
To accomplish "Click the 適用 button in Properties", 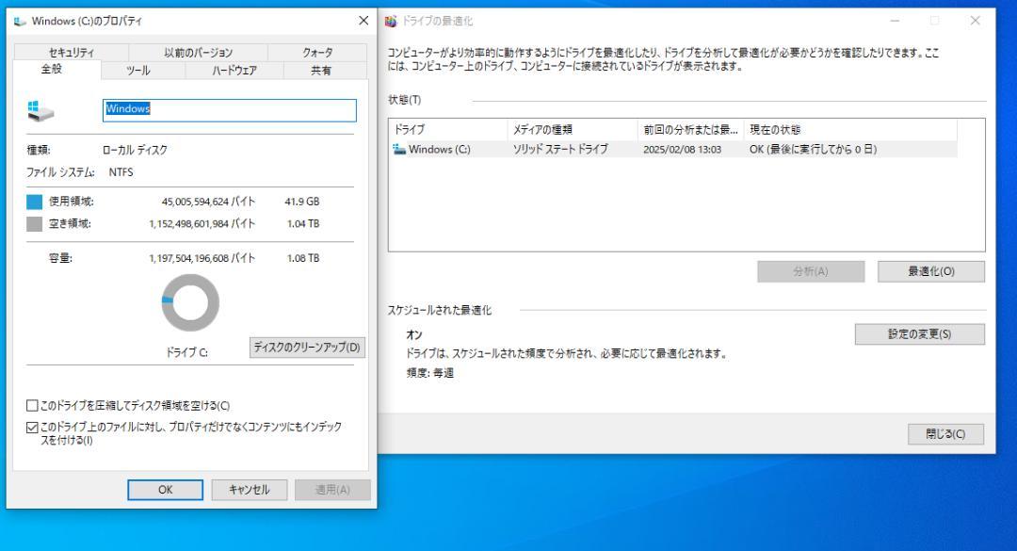I will 332,490.
